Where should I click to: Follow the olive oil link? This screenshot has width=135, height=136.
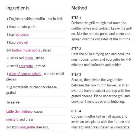click(22, 43)
